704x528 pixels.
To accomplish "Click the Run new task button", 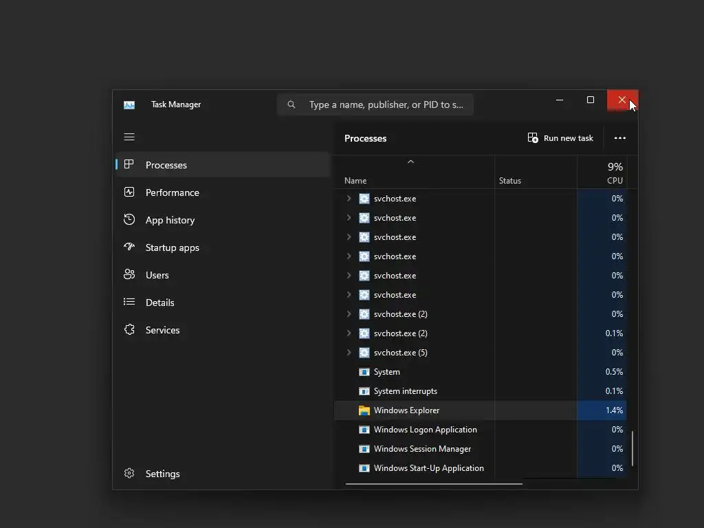I will coord(560,137).
